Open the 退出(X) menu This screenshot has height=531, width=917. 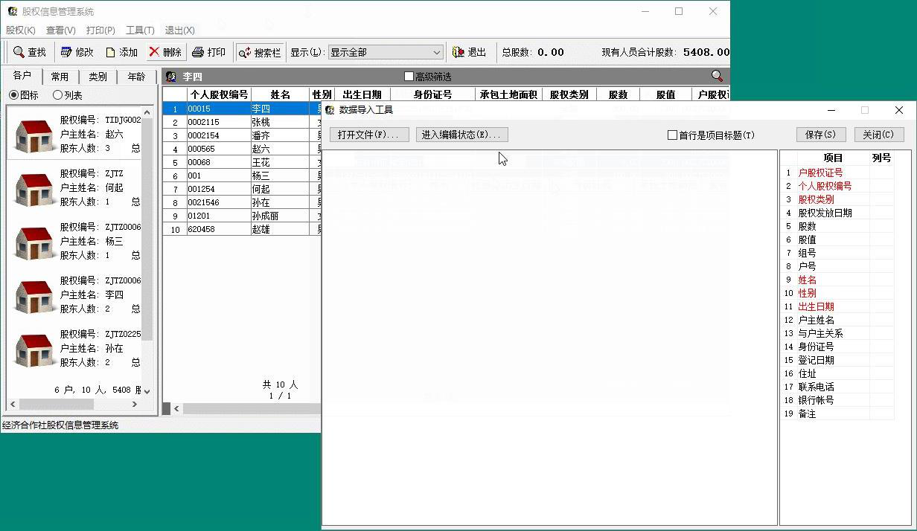[179, 30]
